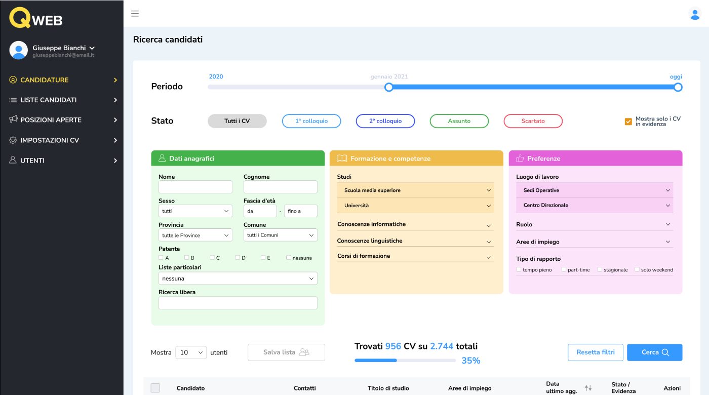709x395 pixels.
Task: Open the Sesso dropdown
Action: (x=195, y=211)
